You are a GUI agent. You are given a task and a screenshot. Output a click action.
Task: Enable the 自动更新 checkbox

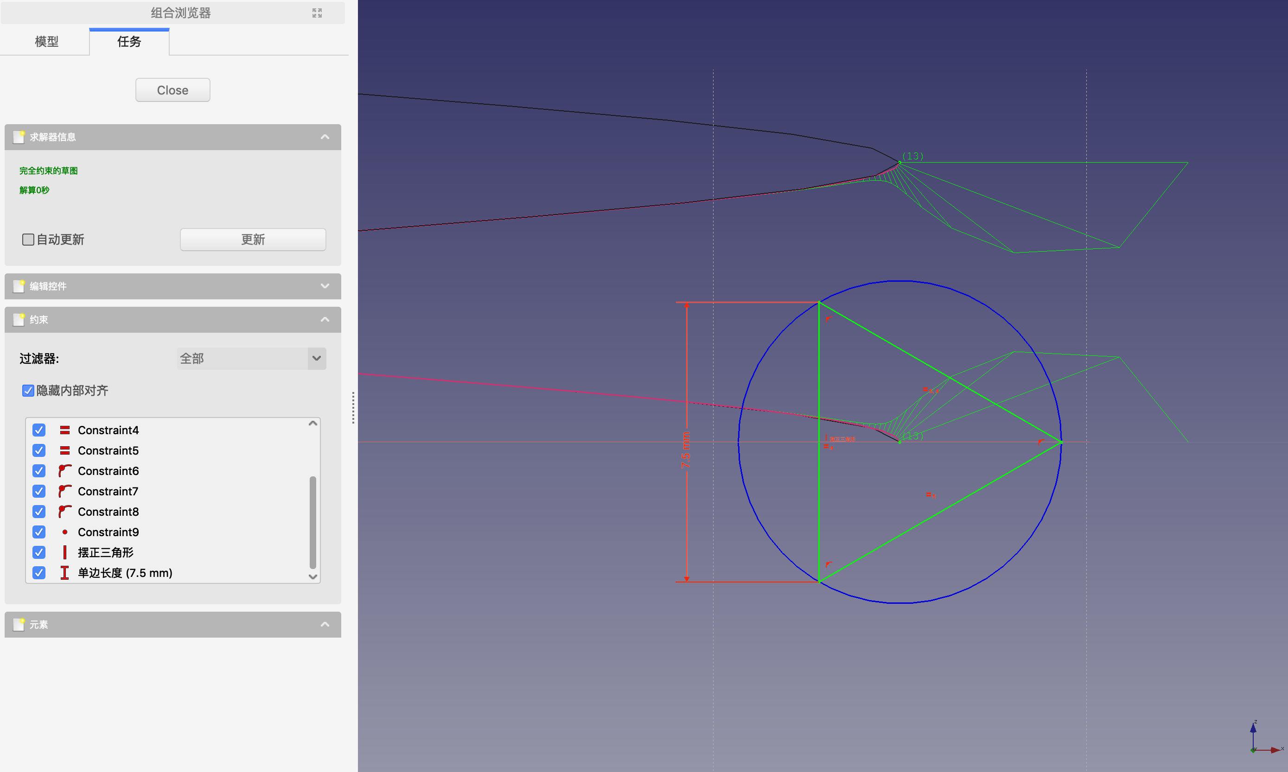tap(28, 239)
